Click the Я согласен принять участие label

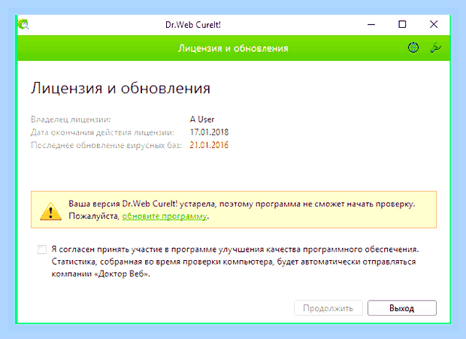[235, 262]
